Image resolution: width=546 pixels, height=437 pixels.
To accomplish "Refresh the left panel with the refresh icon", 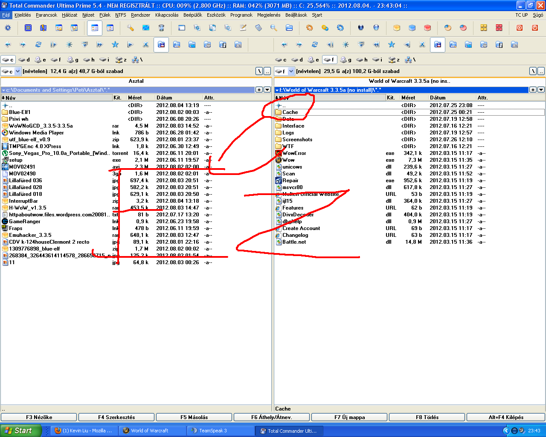I will tap(38, 44).
